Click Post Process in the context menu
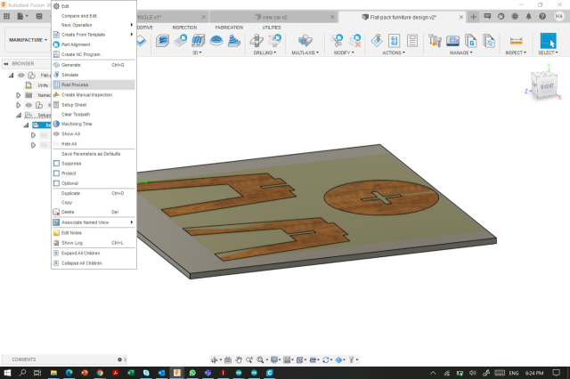This screenshot has height=379, width=570. pyautogui.click(x=75, y=85)
